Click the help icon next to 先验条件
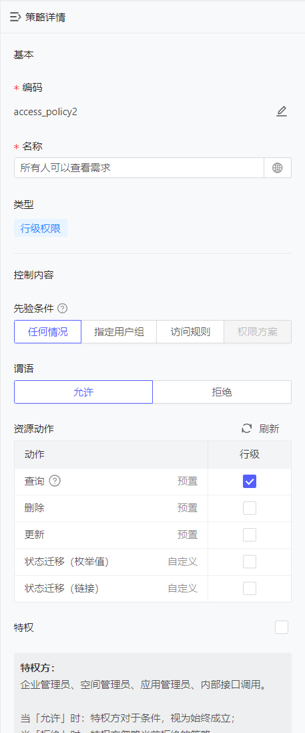Image resolution: width=305 pixels, height=733 pixels. click(x=63, y=309)
